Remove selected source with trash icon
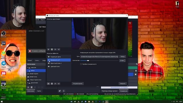Screen dimensions: 183x103 click(x=31, y=87)
